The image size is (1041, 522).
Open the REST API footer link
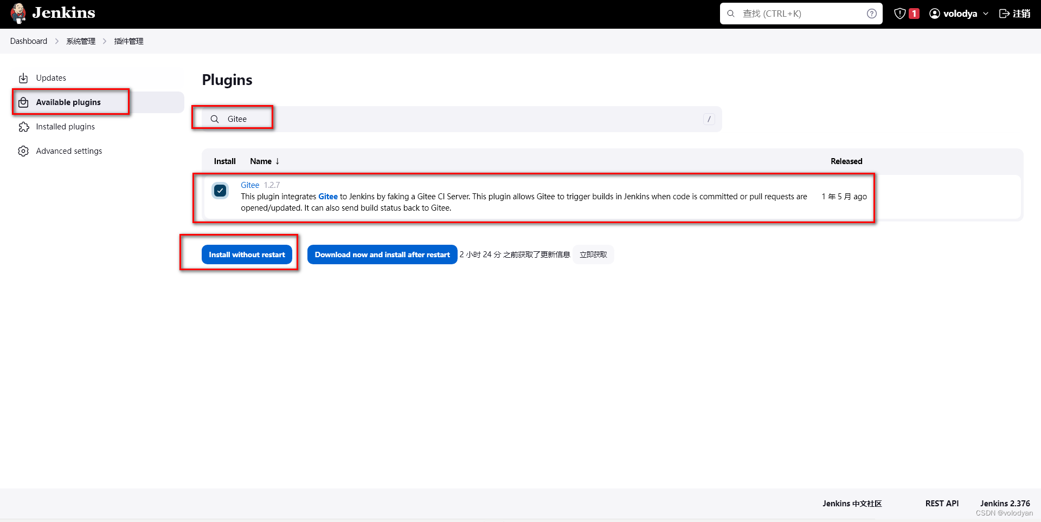(x=942, y=504)
